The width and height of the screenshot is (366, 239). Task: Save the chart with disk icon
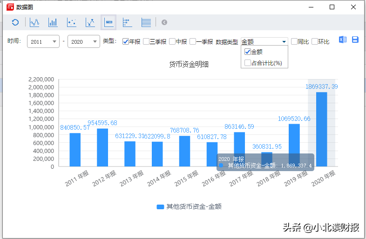[355, 40]
